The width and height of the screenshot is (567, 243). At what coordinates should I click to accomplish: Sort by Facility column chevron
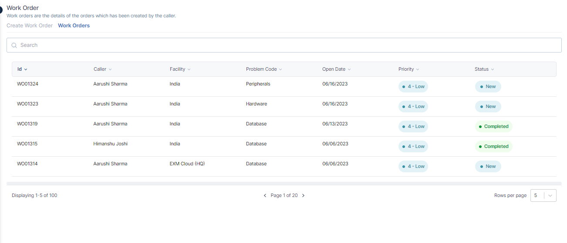pos(189,69)
